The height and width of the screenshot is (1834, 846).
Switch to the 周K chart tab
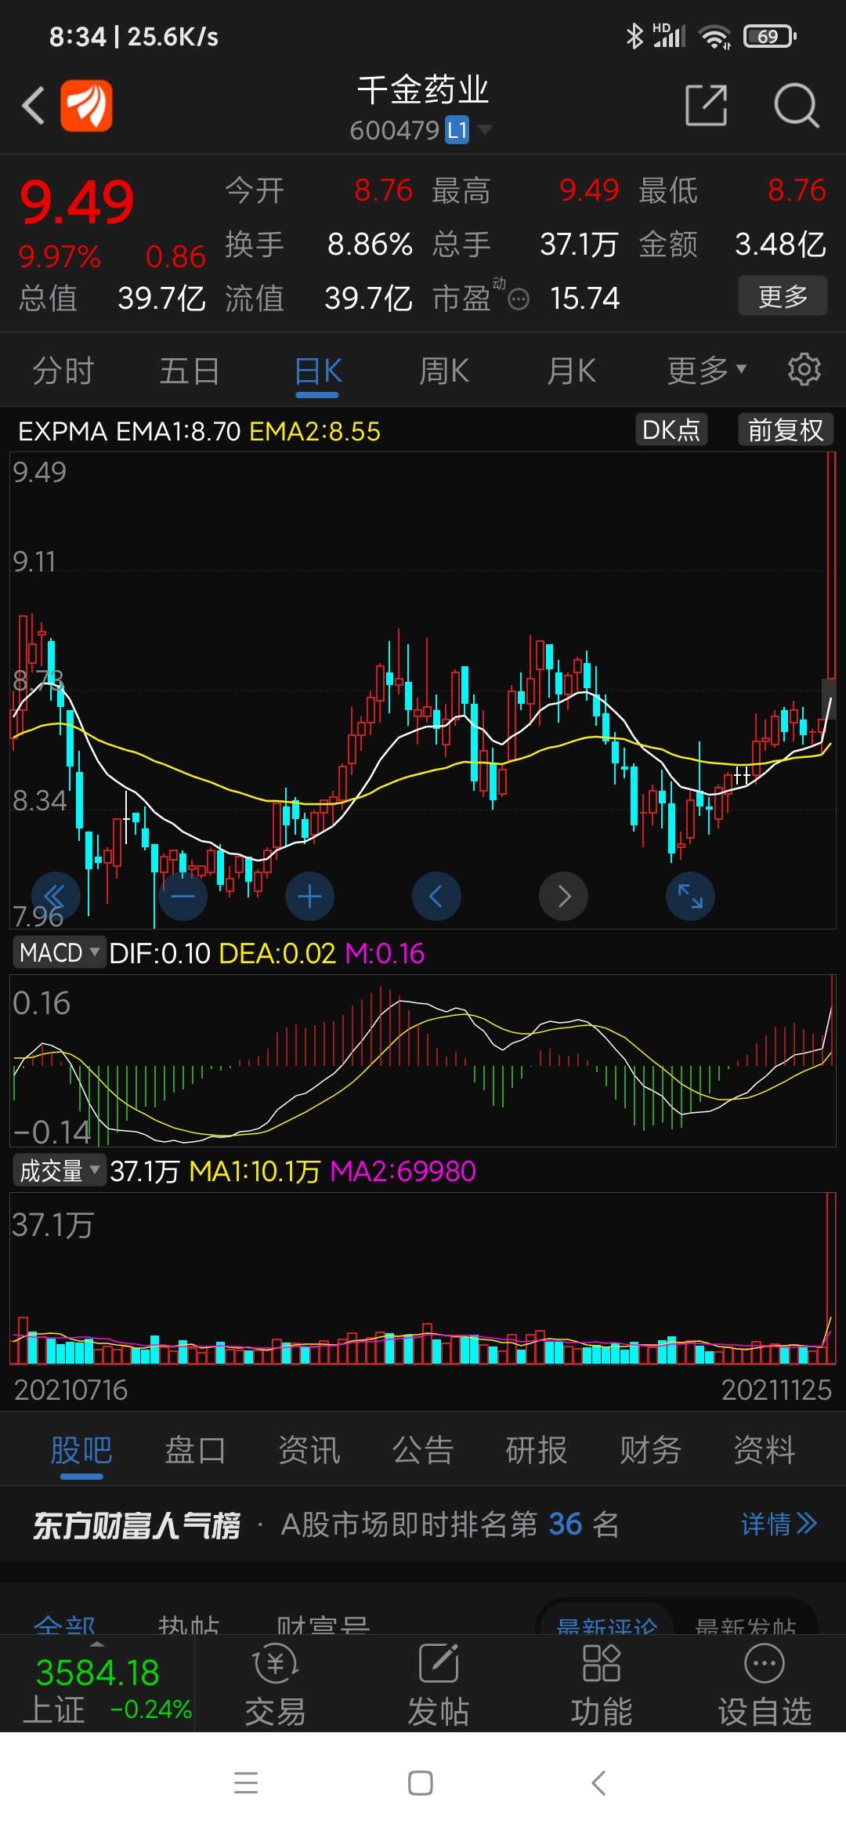[444, 371]
